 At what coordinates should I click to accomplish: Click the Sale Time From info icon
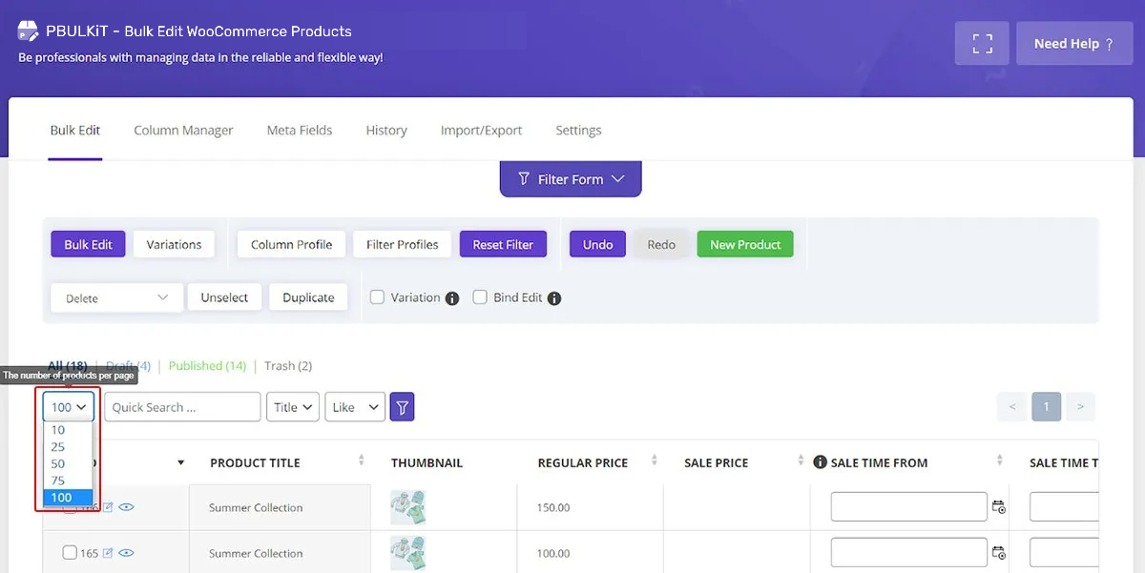coord(820,462)
